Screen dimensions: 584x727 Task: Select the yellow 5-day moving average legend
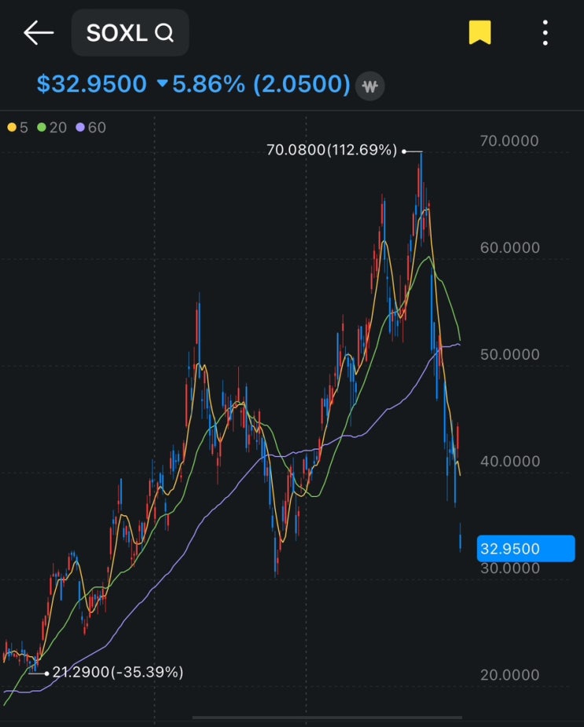click(18, 127)
